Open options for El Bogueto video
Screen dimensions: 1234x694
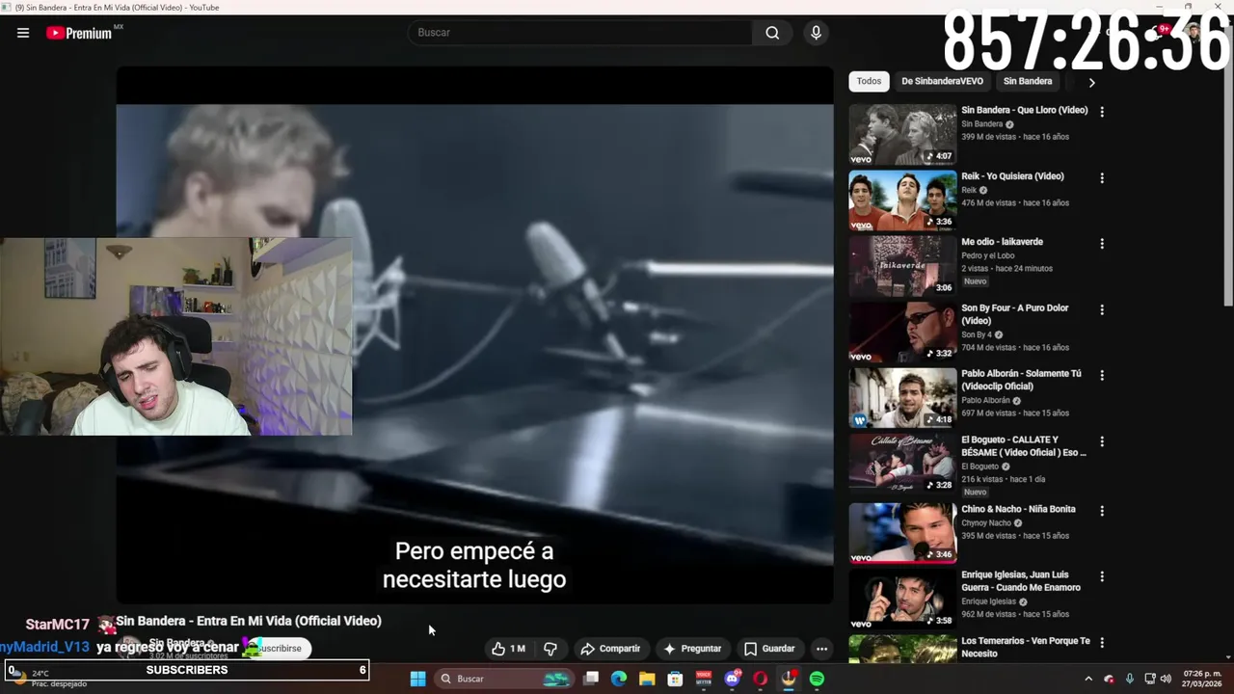[1102, 442]
